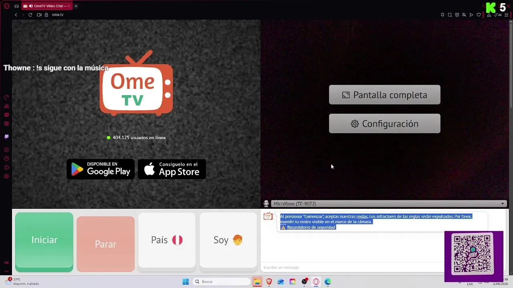The height and width of the screenshot is (288, 513).
Task: Open the reglas rules link
Action: 362,216
